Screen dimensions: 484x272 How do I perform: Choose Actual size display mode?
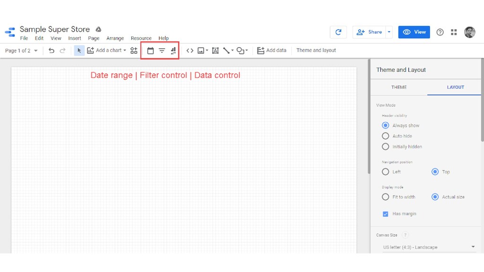pyautogui.click(x=435, y=197)
